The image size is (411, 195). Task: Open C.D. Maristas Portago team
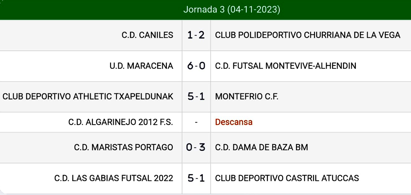click(x=123, y=147)
